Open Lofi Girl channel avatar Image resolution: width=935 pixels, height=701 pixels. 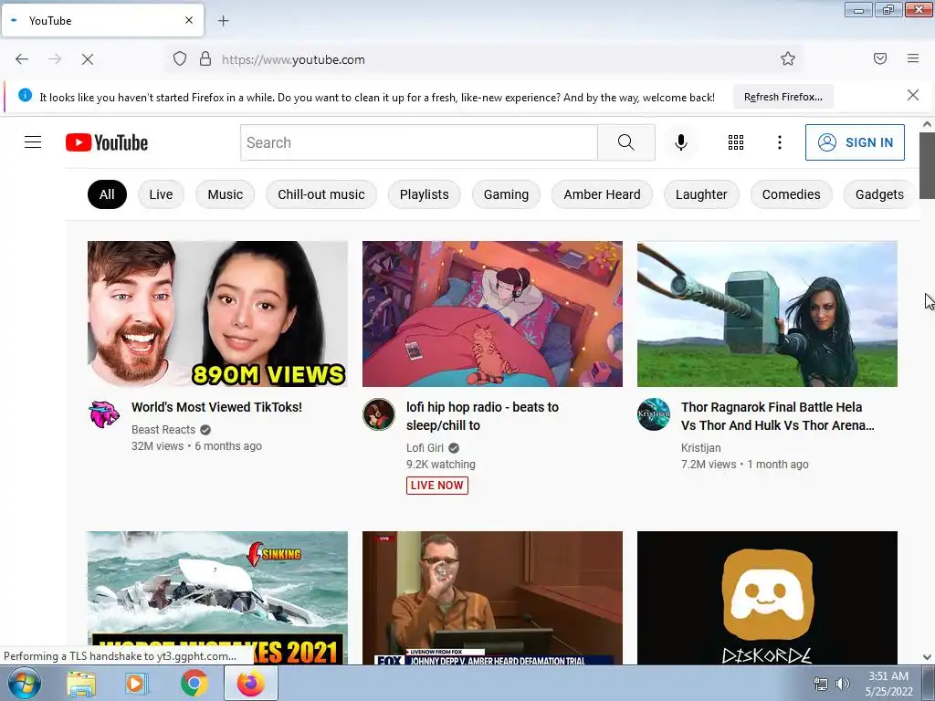379,413
